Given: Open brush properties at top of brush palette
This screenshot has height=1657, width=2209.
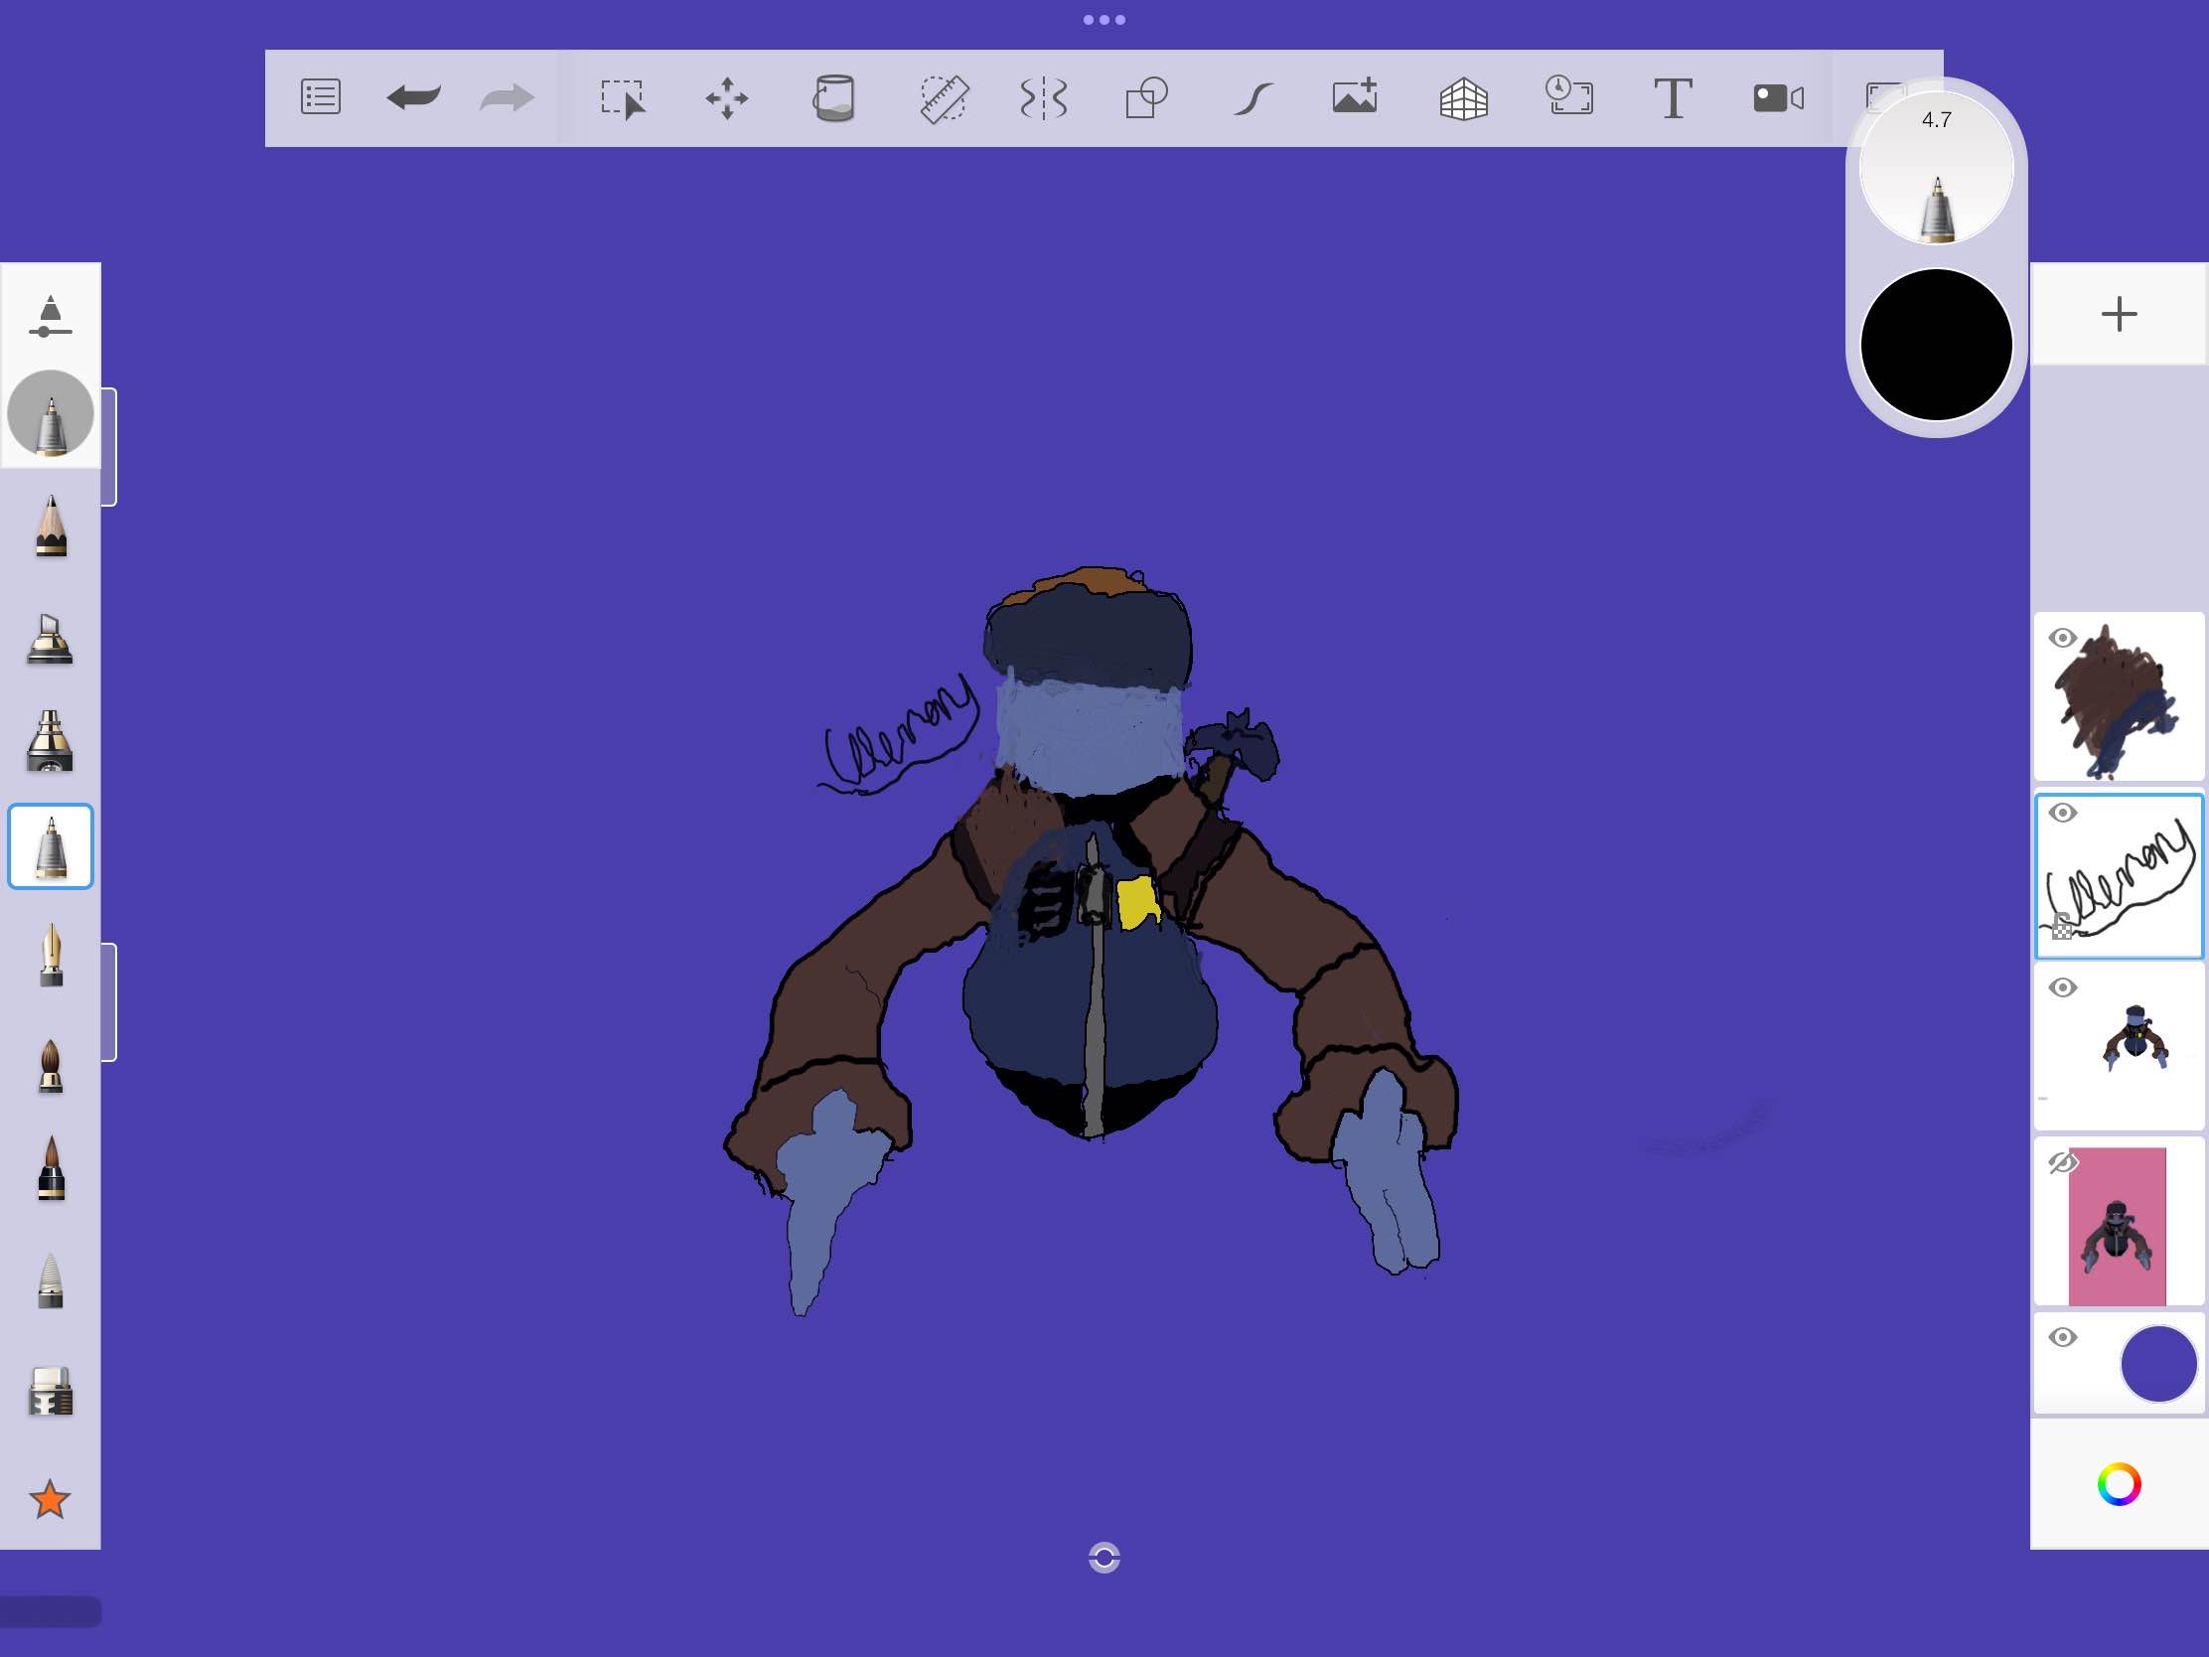Looking at the screenshot, I should (50, 317).
